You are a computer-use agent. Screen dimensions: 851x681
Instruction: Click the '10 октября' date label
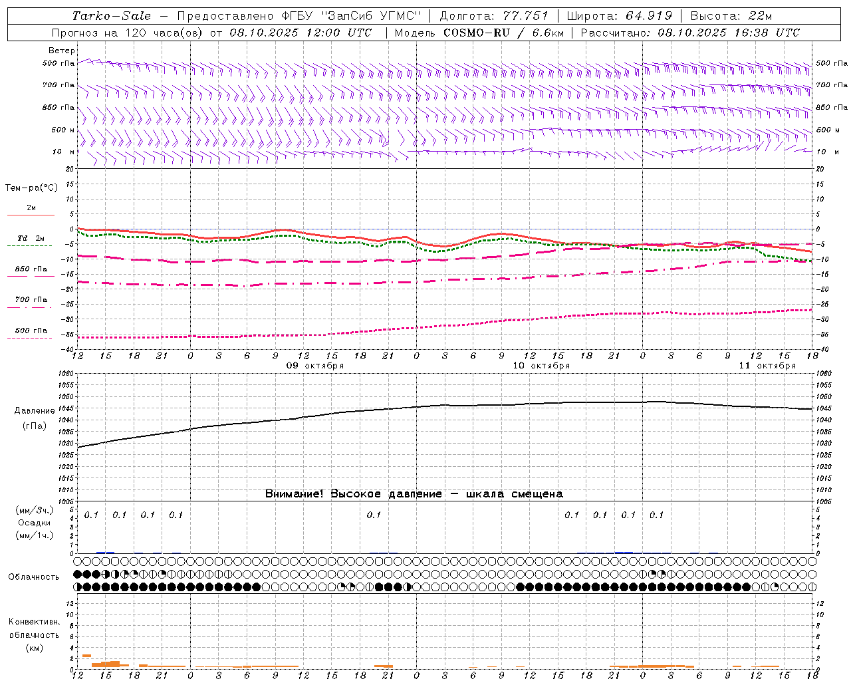tap(541, 366)
